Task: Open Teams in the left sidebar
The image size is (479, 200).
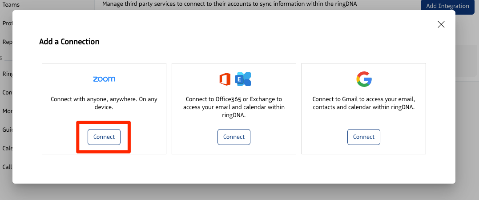Action: click(11, 4)
